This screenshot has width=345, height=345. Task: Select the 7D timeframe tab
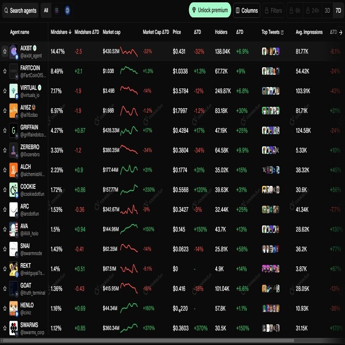[338, 10]
